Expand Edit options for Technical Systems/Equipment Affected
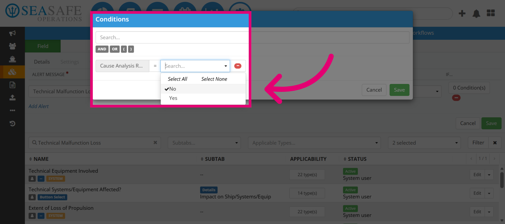Image resolution: width=505 pixels, height=224 pixels. tap(489, 193)
